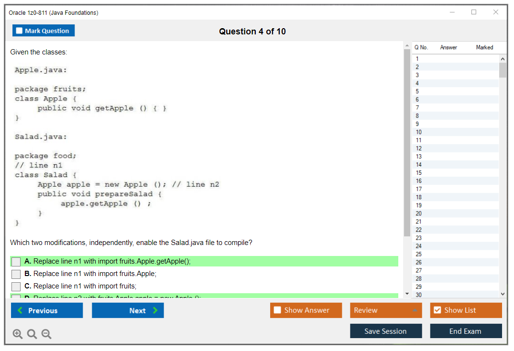Click the up arrow on the question list scrollbar

point(503,58)
